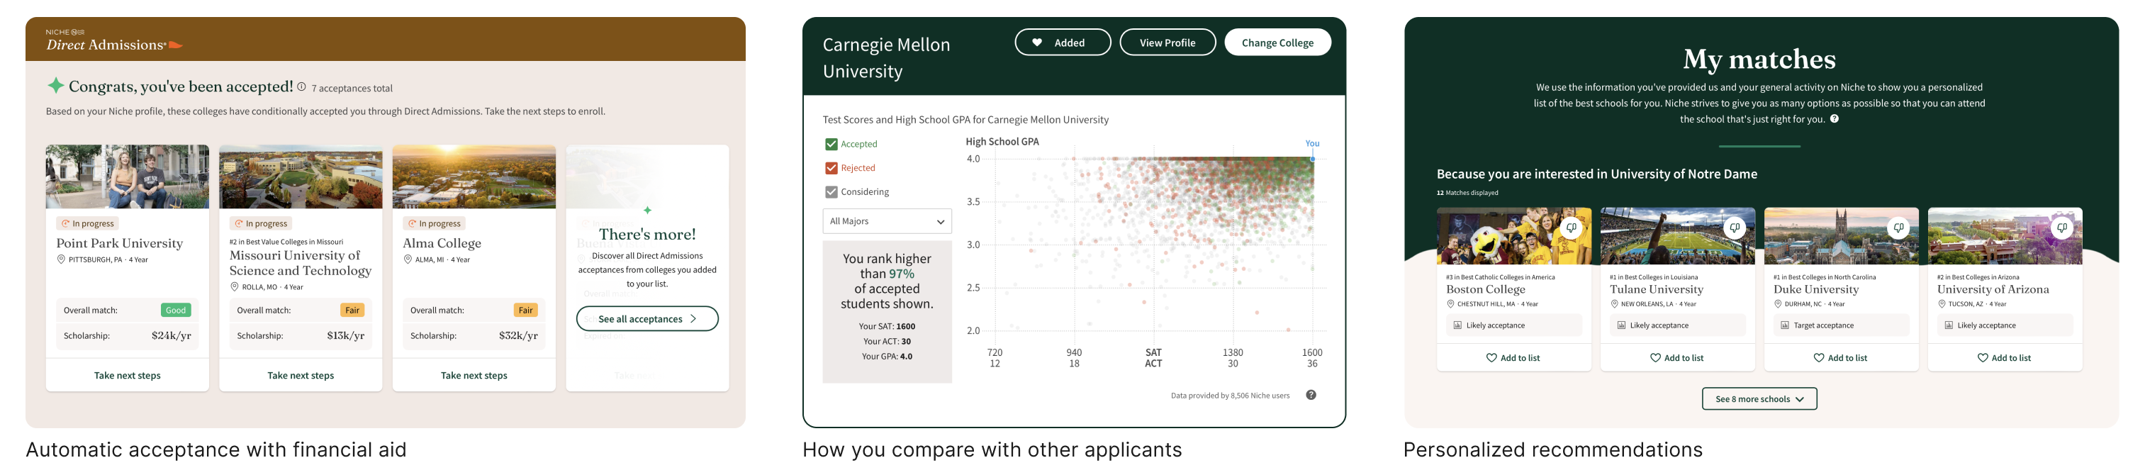Click the "$32k/yr" scholarship amount
The image size is (2145, 475).
click(518, 335)
